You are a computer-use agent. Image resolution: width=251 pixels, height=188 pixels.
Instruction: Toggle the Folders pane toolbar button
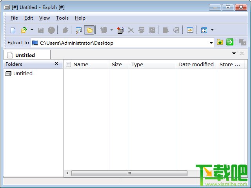pyautogui.click(x=89, y=30)
